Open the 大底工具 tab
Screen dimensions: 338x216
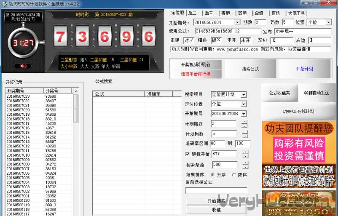[297, 13]
